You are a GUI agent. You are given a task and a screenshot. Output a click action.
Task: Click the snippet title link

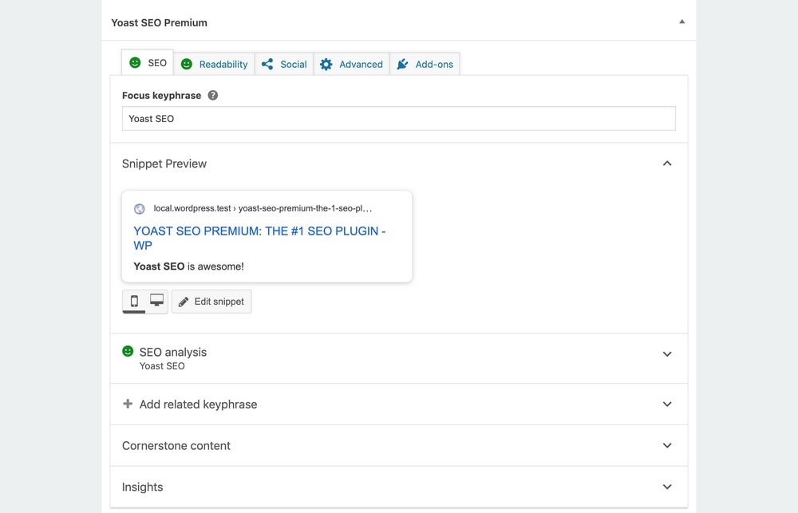(x=259, y=239)
